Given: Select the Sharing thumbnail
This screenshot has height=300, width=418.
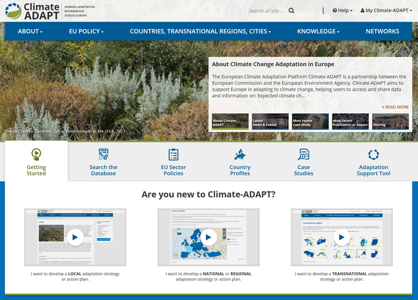Looking at the screenshot, I should click(390, 122).
